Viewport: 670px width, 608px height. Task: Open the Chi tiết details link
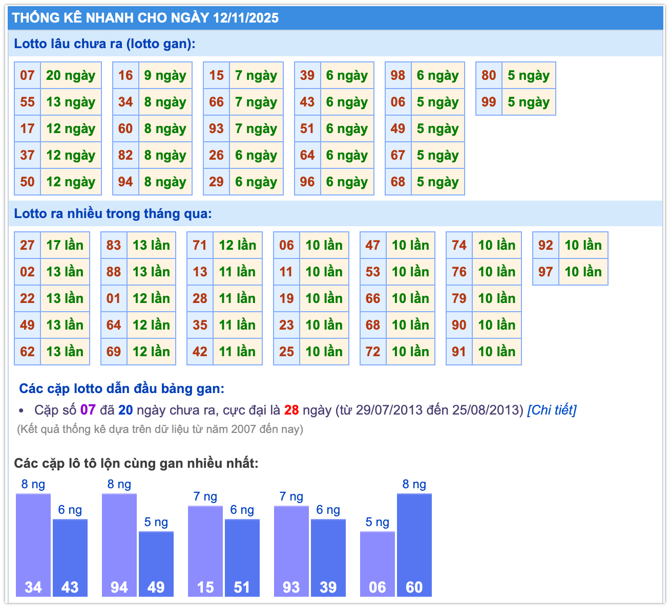click(552, 410)
